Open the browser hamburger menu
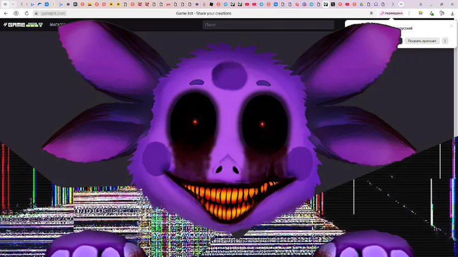This screenshot has width=458, height=257. (x=421, y=5)
